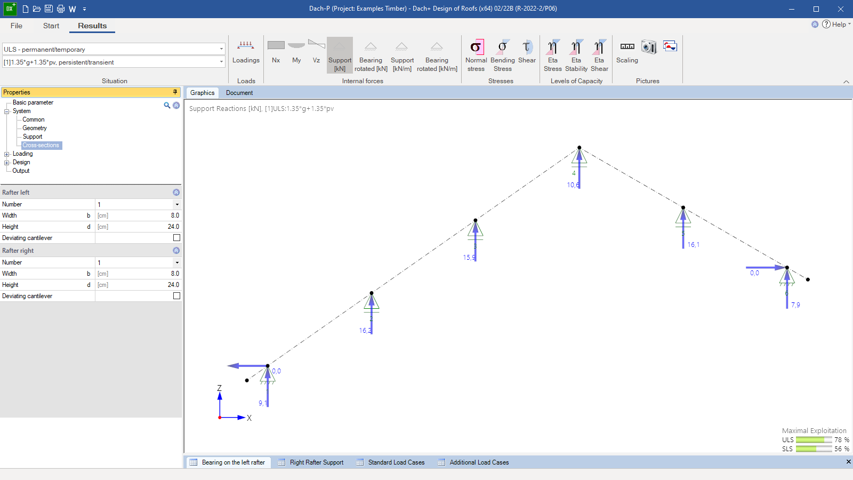Collapse the System tree node
853x480 pixels.
7,111
